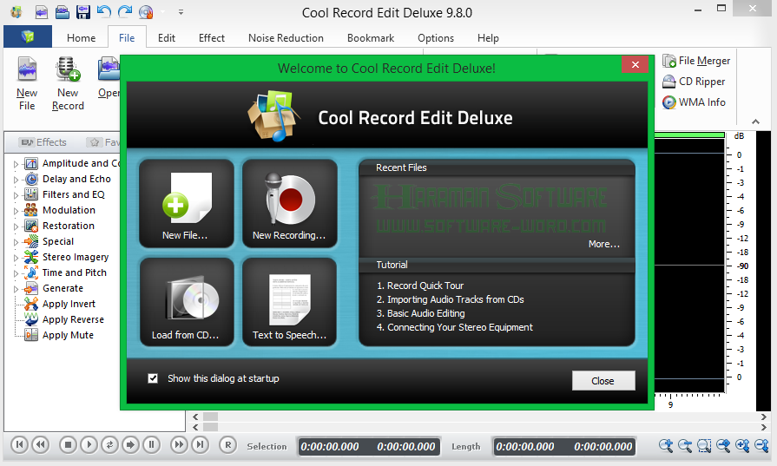Click quick-access open file icon
This screenshot has width=777, height=466.
(x=63, y=11)
